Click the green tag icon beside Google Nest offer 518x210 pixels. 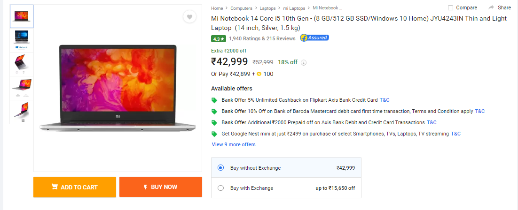tap(214, 134)
